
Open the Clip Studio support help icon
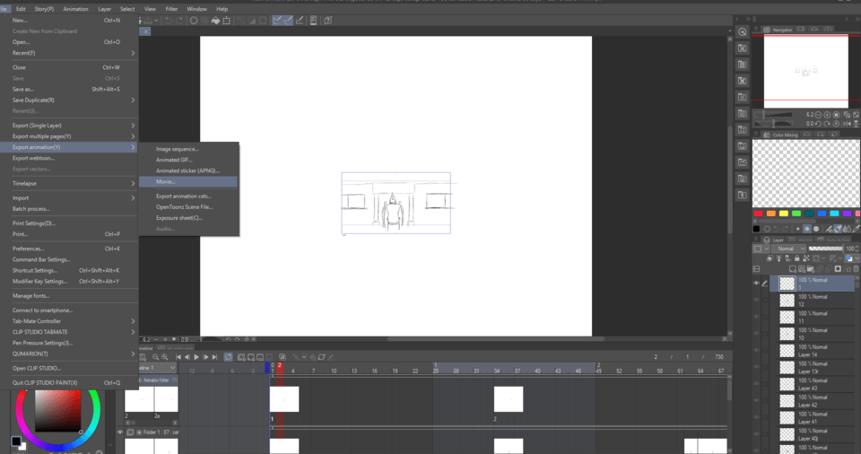[x=328, y=21]
